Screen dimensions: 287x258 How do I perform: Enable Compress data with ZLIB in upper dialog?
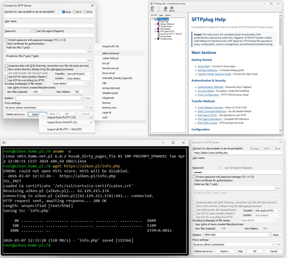6,66
